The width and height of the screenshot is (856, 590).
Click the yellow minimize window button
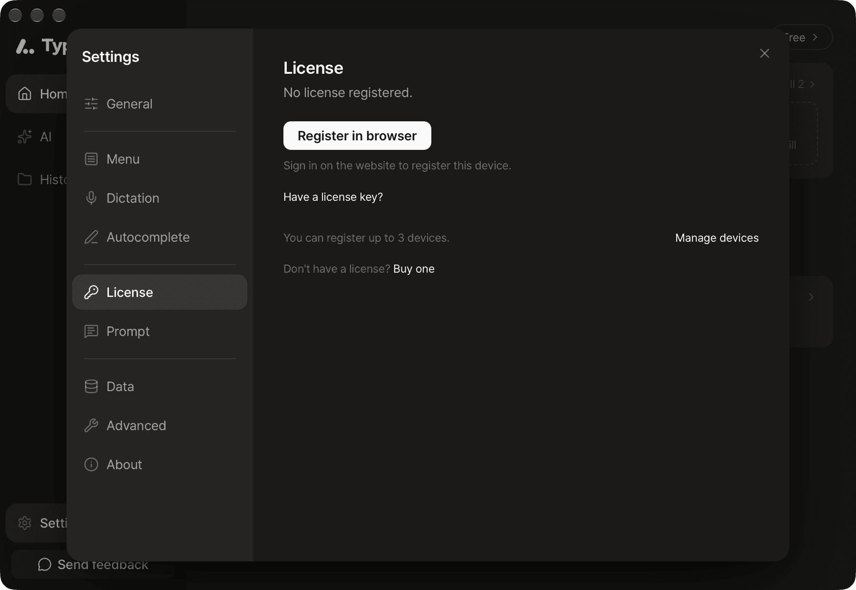coord(37,15)
